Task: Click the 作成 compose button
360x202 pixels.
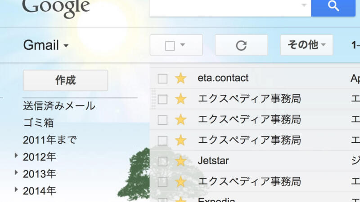Action: [x=65, y=80]
